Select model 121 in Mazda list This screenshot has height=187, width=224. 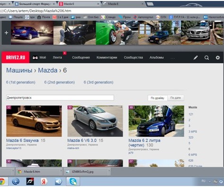click(x=191, y=114)
